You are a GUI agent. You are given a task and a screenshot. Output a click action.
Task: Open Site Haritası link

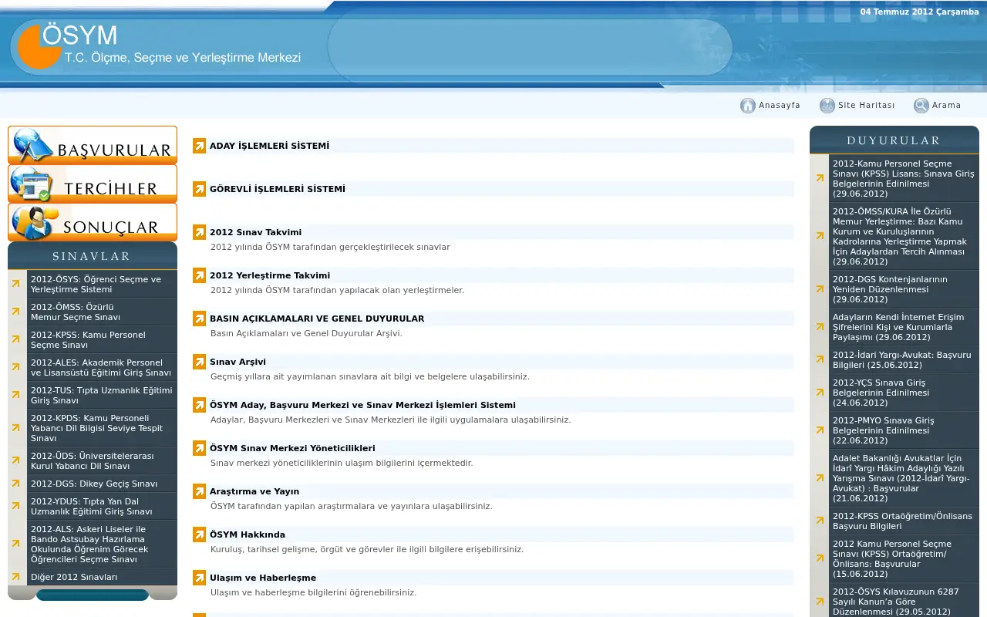coord(867,106)
